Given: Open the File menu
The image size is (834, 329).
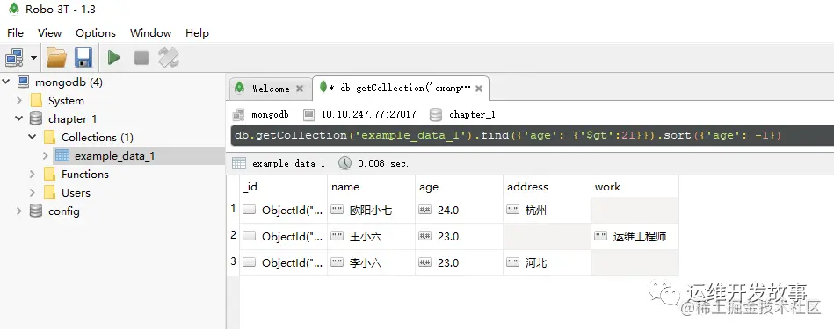Looking at the screenshot, I should [x=15, y=33].
